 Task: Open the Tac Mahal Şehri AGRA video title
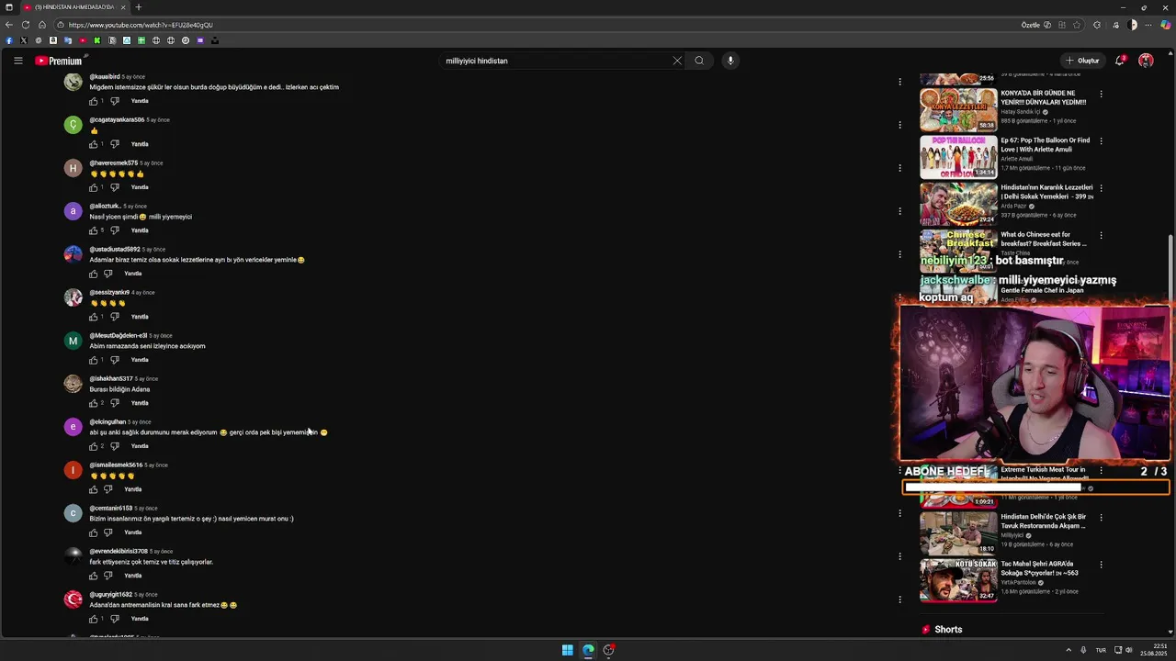pyautogui.click(x=1042, y=568)
